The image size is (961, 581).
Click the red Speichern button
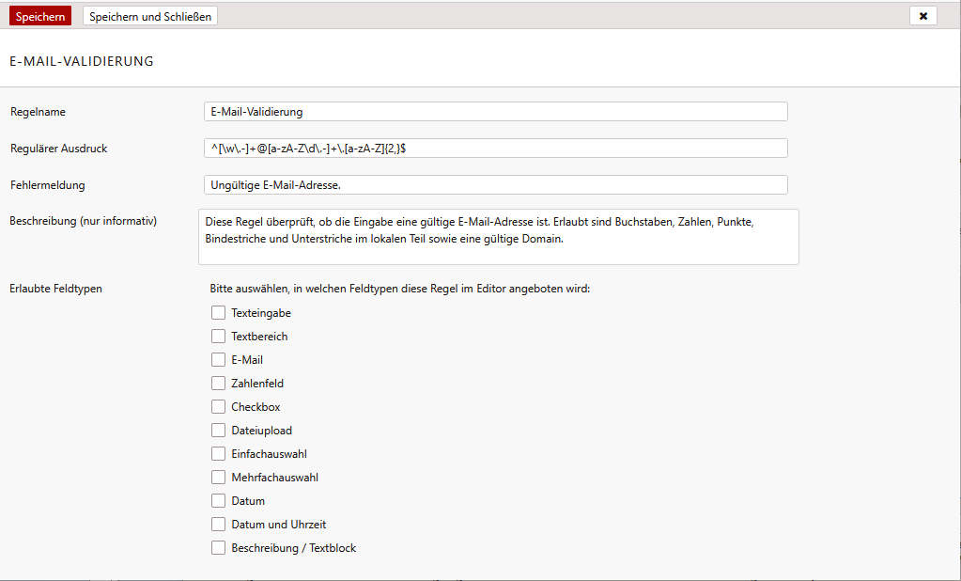coord(40,16)
